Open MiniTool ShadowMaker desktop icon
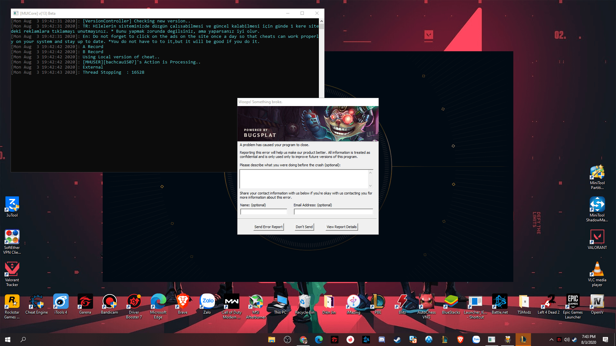This screenshot has width=616, height=346. (x=597, y=210)
